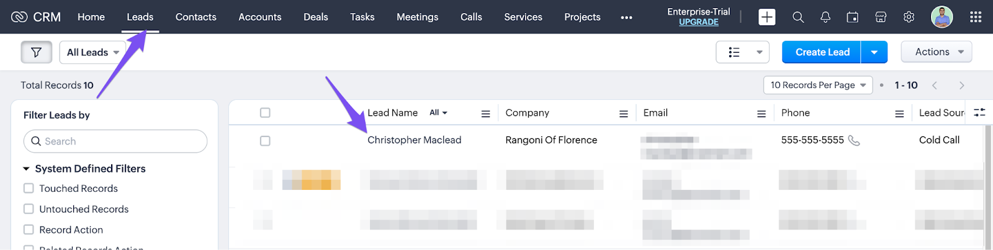Toggle the filter funnel icon button

pyautogui.click(x=37, y=52)
